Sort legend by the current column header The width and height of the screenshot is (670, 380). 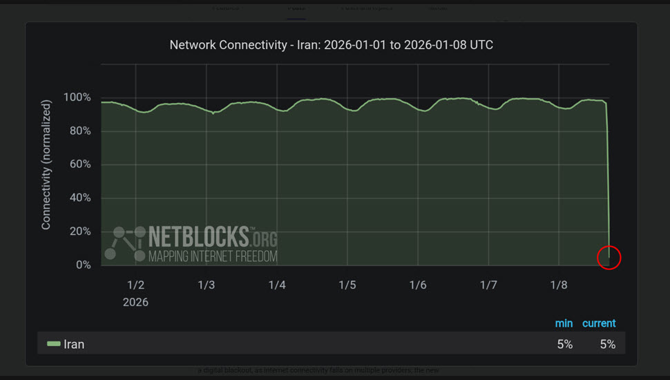tap(599, 323)
